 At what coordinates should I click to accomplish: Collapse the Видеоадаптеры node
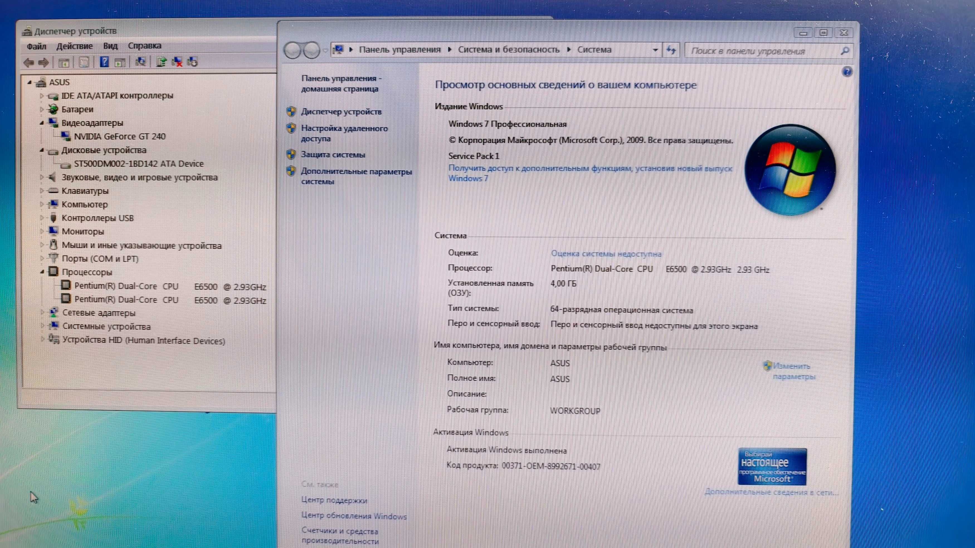pyautogui.click(x=42, y=122)
